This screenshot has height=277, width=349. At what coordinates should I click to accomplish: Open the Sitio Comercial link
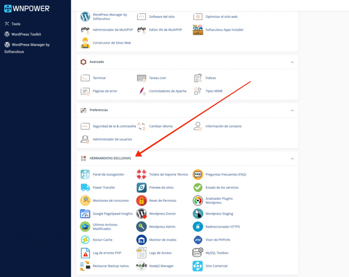(x=216, y=266)
